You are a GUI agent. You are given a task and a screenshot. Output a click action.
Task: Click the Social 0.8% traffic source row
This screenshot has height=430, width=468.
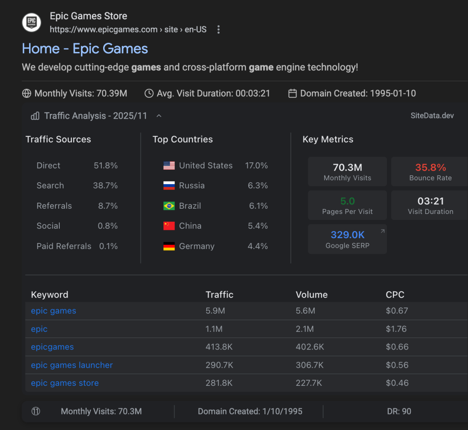(x=77, y=226)
